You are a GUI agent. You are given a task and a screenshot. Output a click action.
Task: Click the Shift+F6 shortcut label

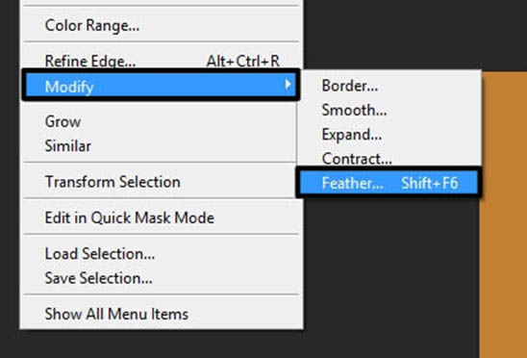(430, 183)
